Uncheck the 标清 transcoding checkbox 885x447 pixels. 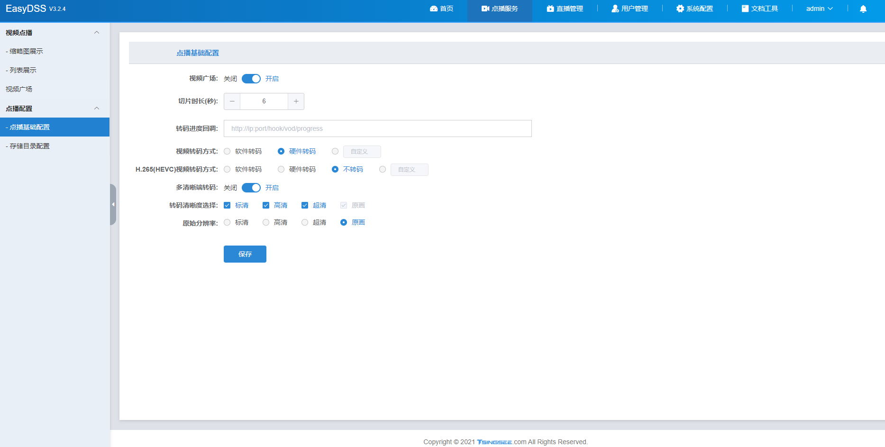[x=227, y=205]
